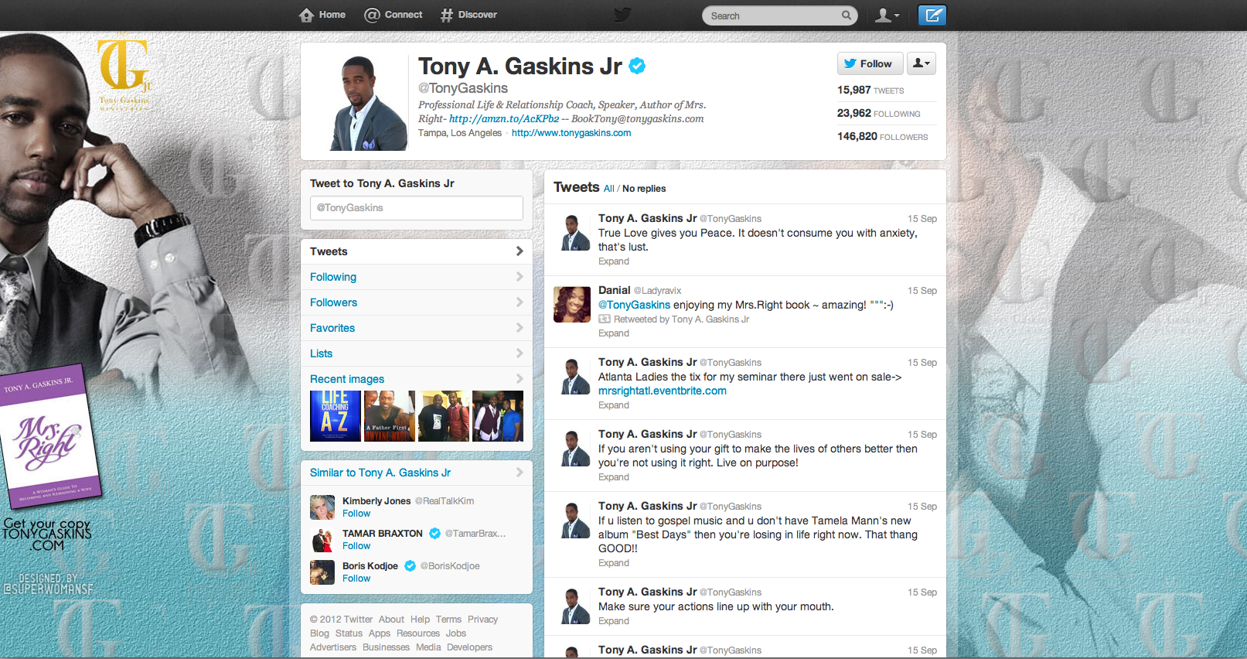
Task: Open Recent images section
Action: [x=347, y=379]
